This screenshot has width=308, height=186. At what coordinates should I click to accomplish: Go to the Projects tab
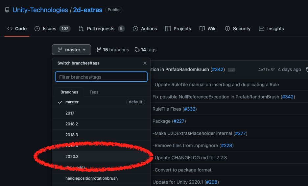[x=178, y=29]
